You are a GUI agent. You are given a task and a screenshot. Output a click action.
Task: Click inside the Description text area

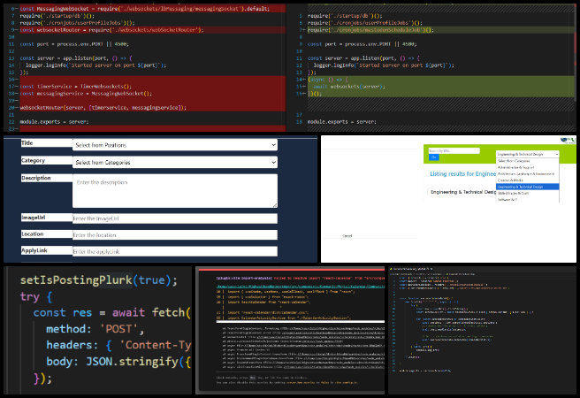pos(175,189)
